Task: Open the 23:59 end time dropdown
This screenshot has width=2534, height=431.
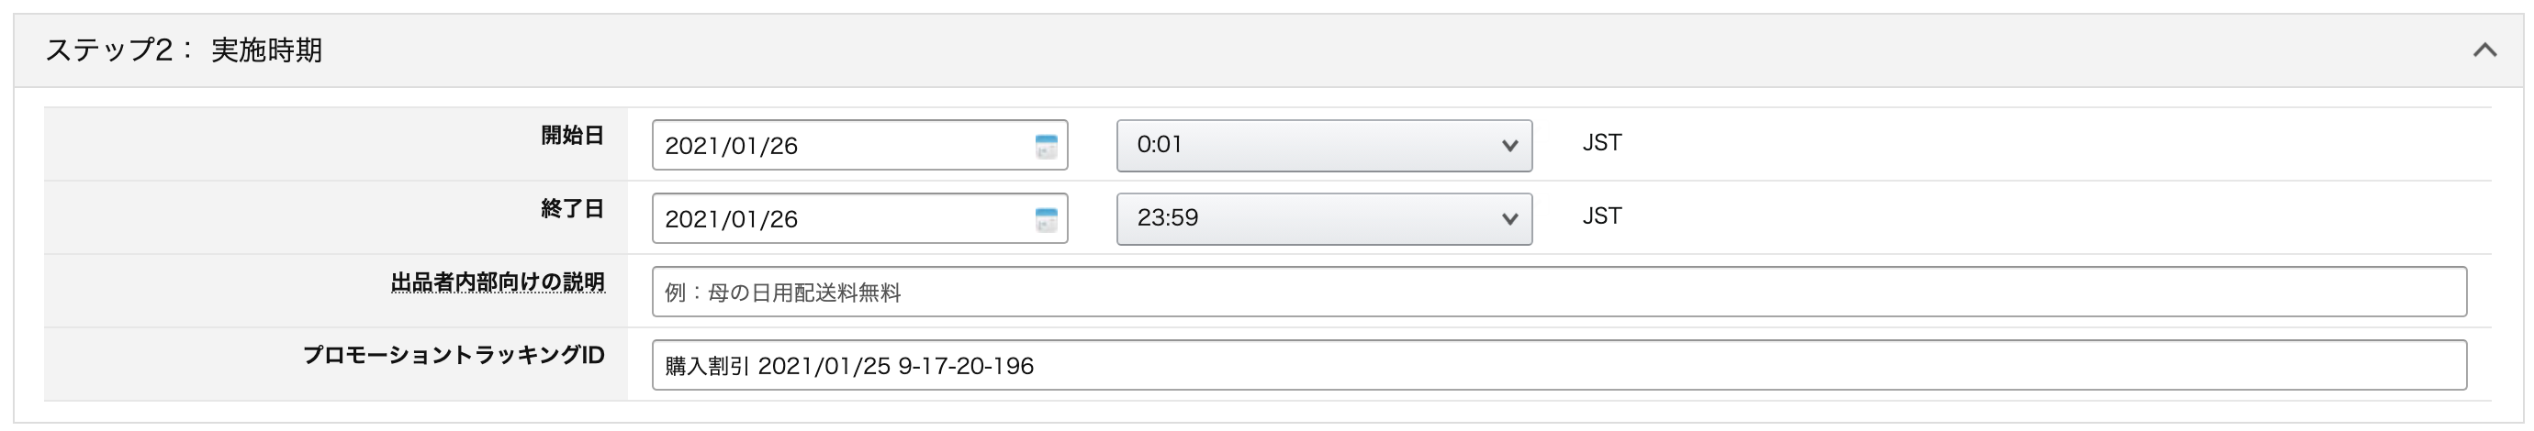Action: (1324, 219)
